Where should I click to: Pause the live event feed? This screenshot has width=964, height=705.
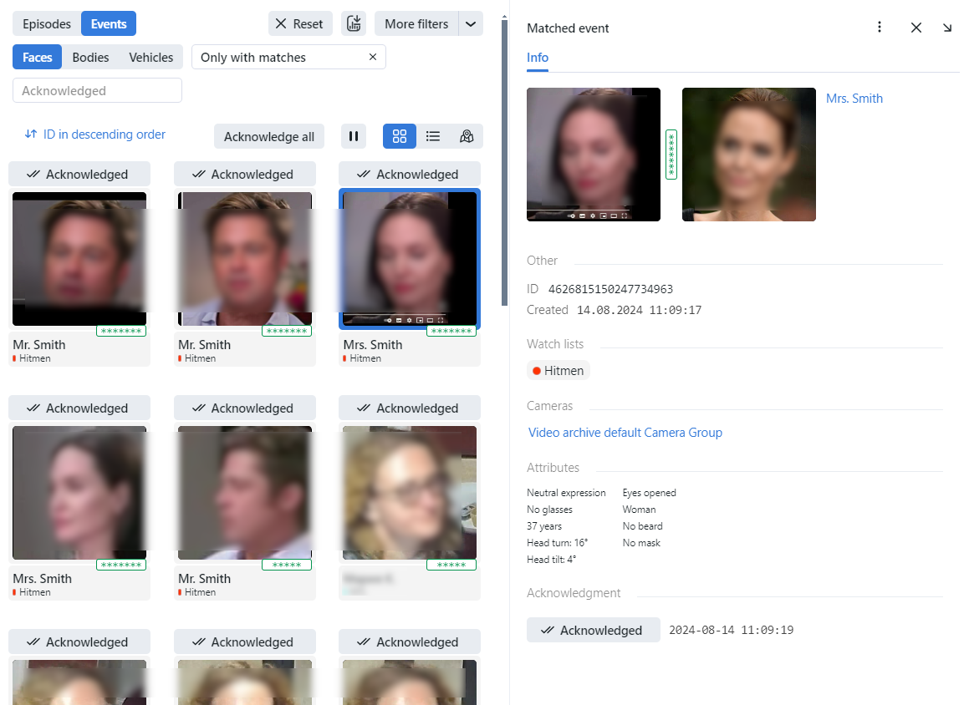[354, 136]
